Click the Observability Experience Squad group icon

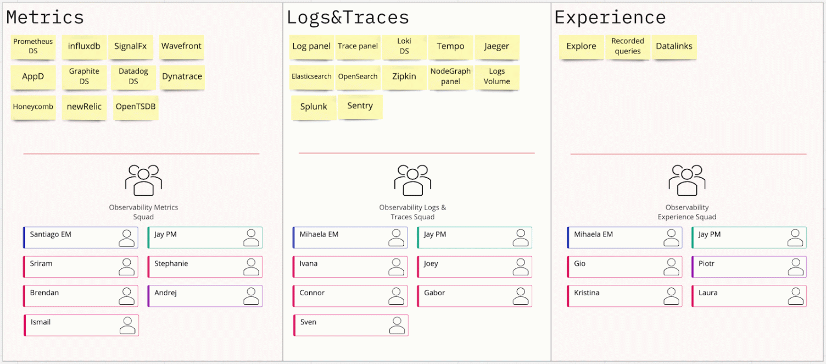point(687,179)
